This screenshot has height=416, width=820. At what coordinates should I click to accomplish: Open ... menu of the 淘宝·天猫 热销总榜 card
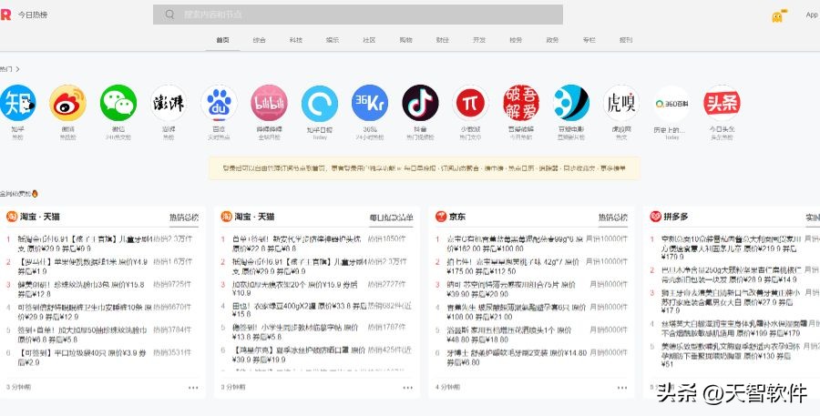coord(193,388)
